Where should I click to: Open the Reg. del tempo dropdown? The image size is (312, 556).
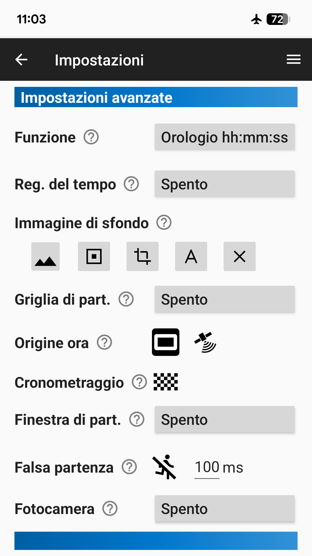click(224, 184)
